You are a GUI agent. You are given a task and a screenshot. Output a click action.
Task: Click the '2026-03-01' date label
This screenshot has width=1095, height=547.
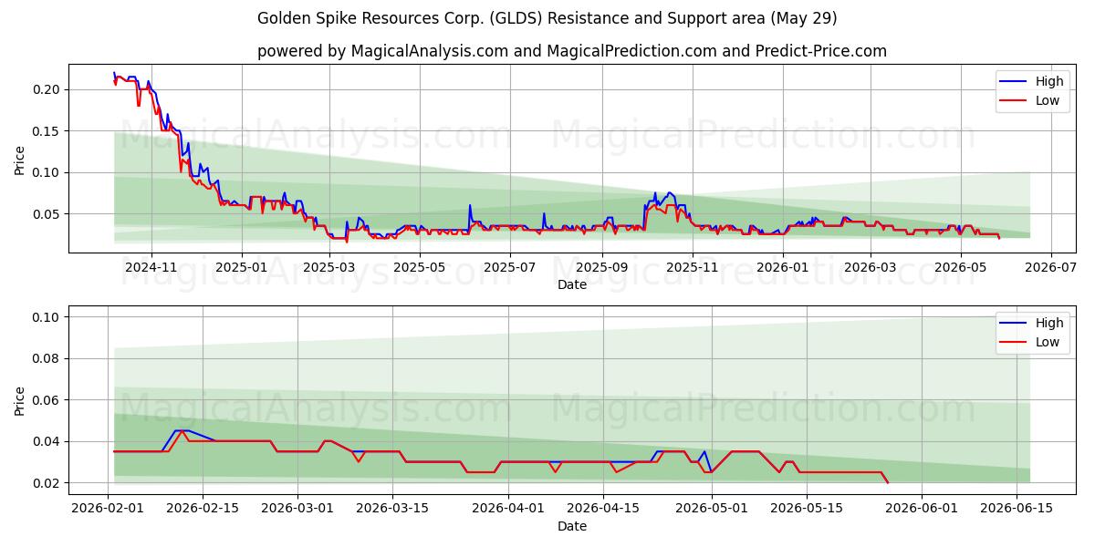tap(298, 510)
